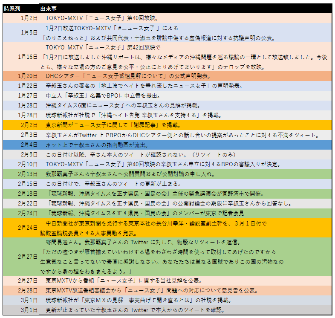Click the Twitter上でBPO不満ツィート event
Screen dimensions: 335x318
[x=185, y=135]
